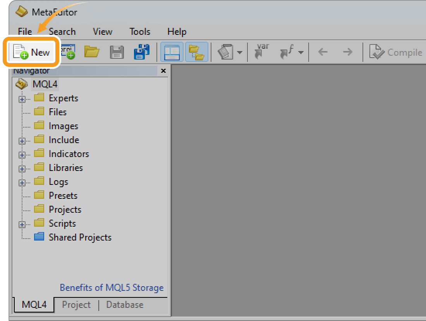Open an existing file via the folder icon
Screen dimensions: 426x321
tap(91, 51)
